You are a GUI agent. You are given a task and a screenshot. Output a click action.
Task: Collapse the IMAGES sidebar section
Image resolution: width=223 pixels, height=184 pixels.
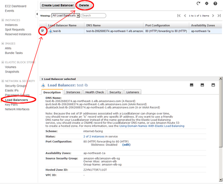3,43
